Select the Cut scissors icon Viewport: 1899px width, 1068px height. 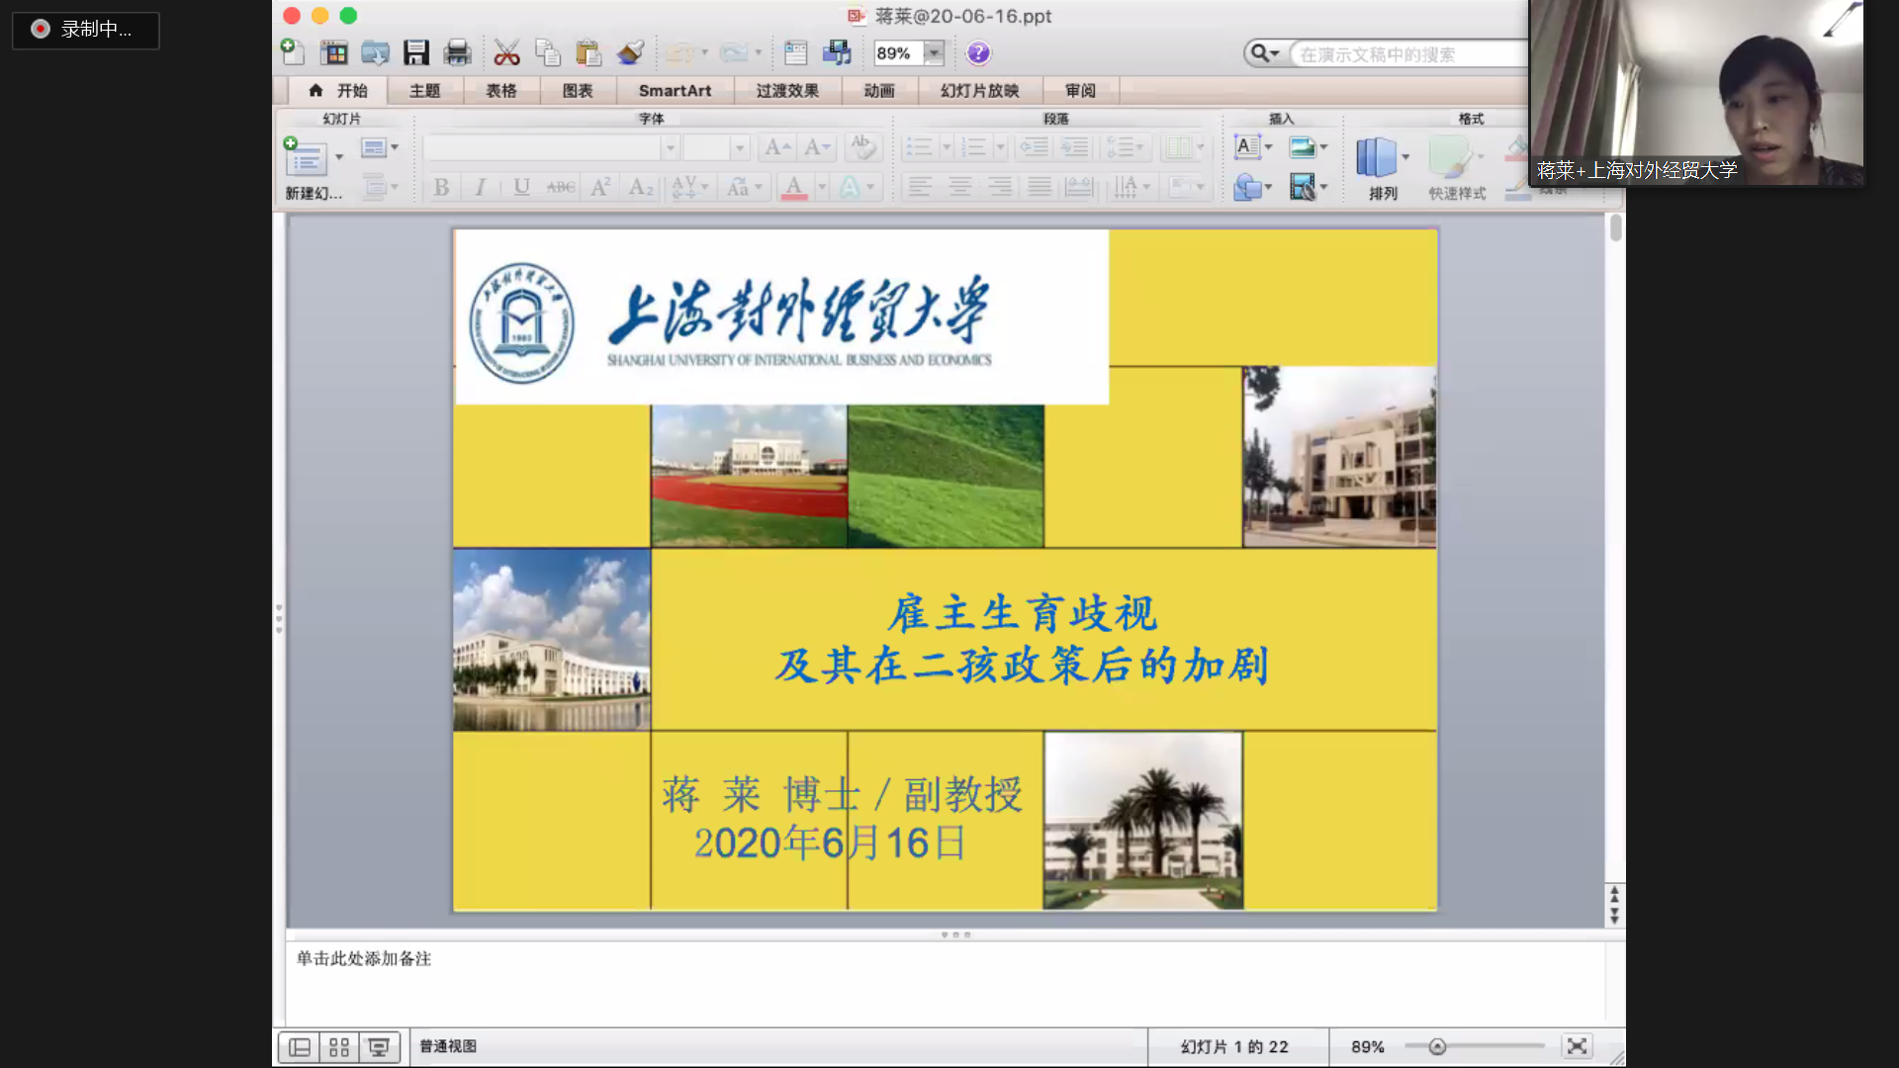506,53
